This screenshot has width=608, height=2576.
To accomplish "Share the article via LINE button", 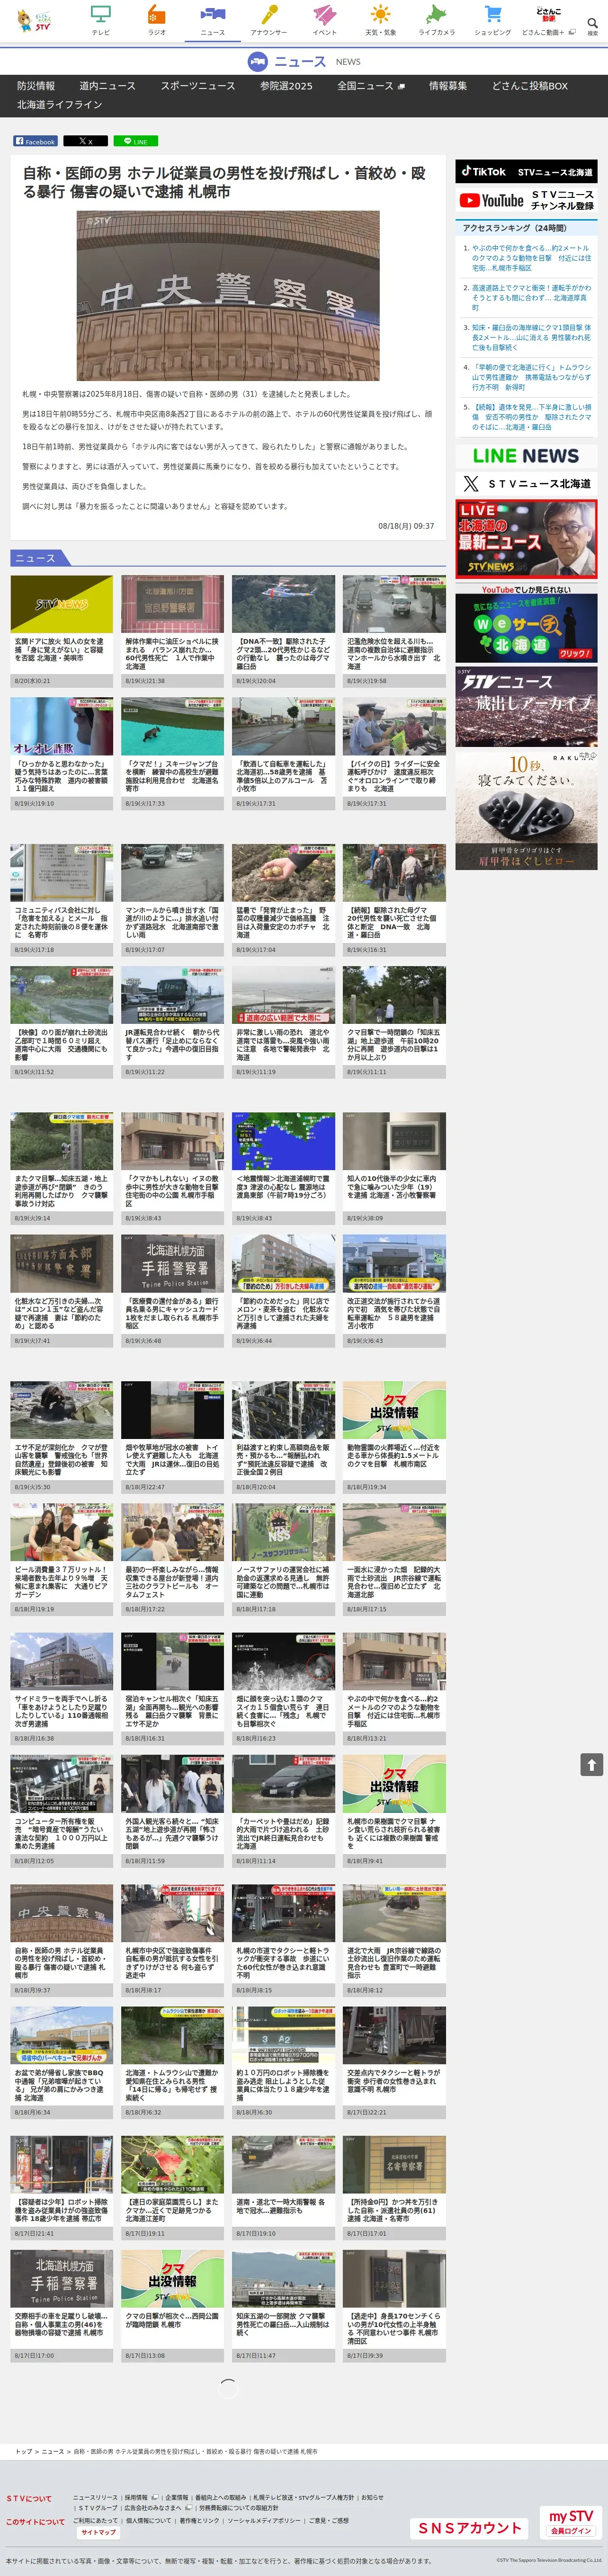I will [x=135, y=141].
